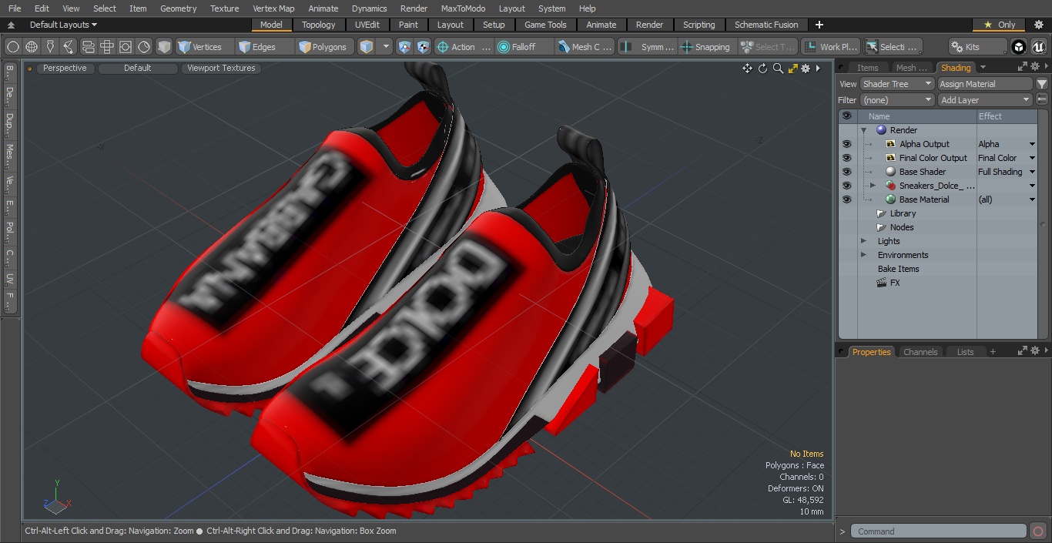Screen dimensions: 1052x543
Task: Toggle visibility of Alpha Output
Action: coord(846,144)
